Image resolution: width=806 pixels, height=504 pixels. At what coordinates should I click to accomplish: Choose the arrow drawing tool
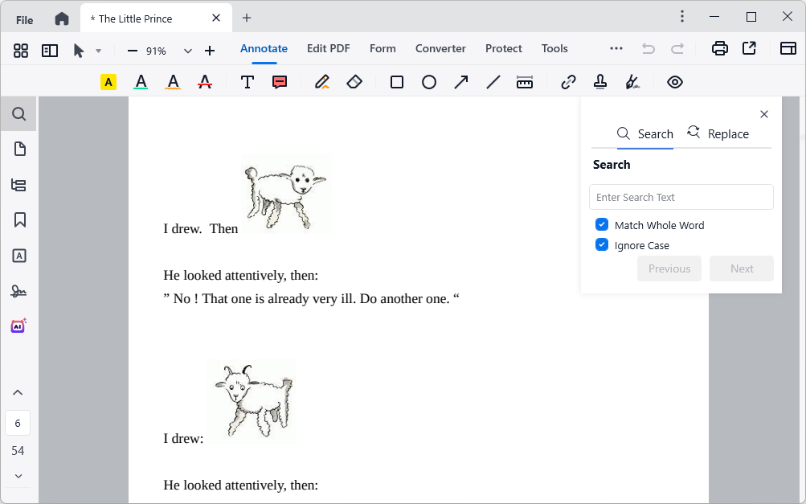pyautogui.click(x=461, y=82)
